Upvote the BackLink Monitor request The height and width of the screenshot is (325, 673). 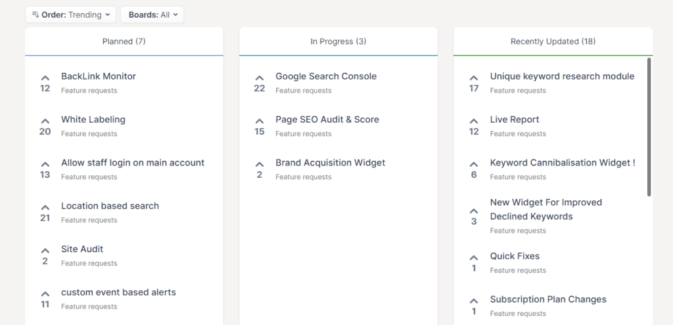coord(45,79)
